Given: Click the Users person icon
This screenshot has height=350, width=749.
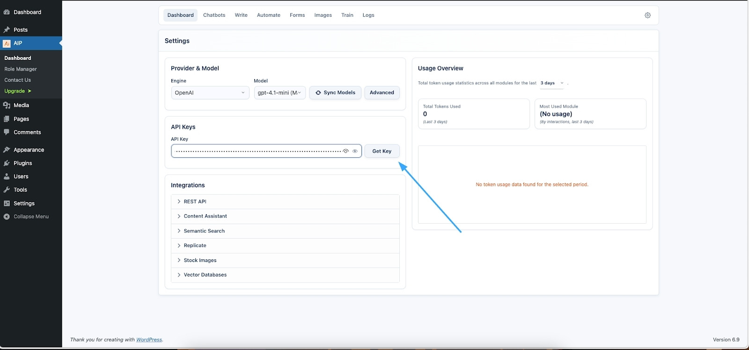Looking at the screenshot, I should coord(7,176).
